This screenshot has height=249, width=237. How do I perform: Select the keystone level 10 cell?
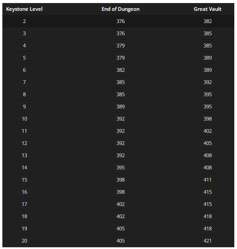tap(24, 119)
